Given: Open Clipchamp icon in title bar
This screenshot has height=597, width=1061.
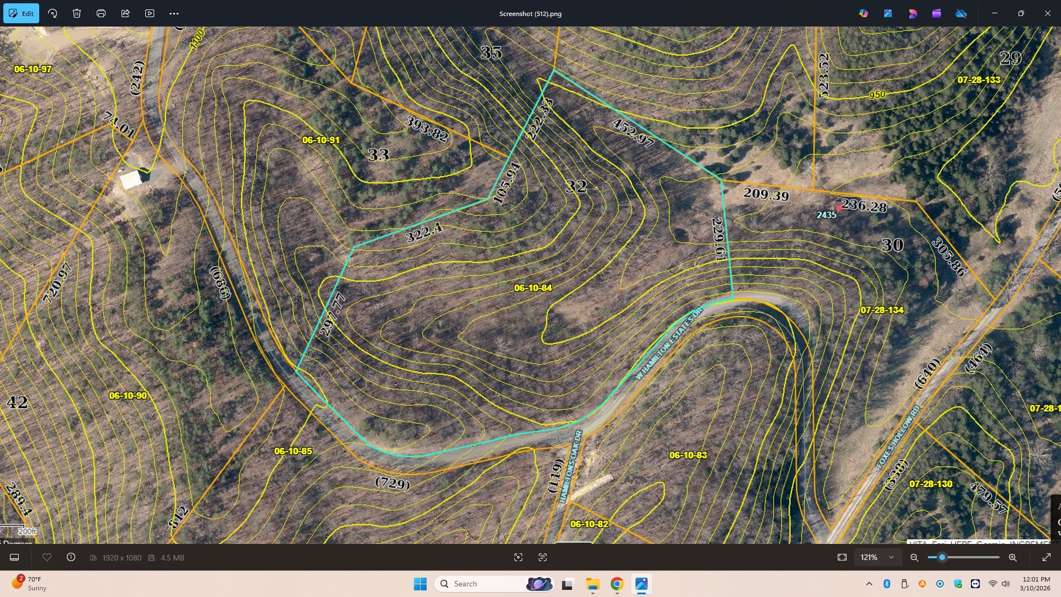Looking at the screenshot, I should pos(937,13).
